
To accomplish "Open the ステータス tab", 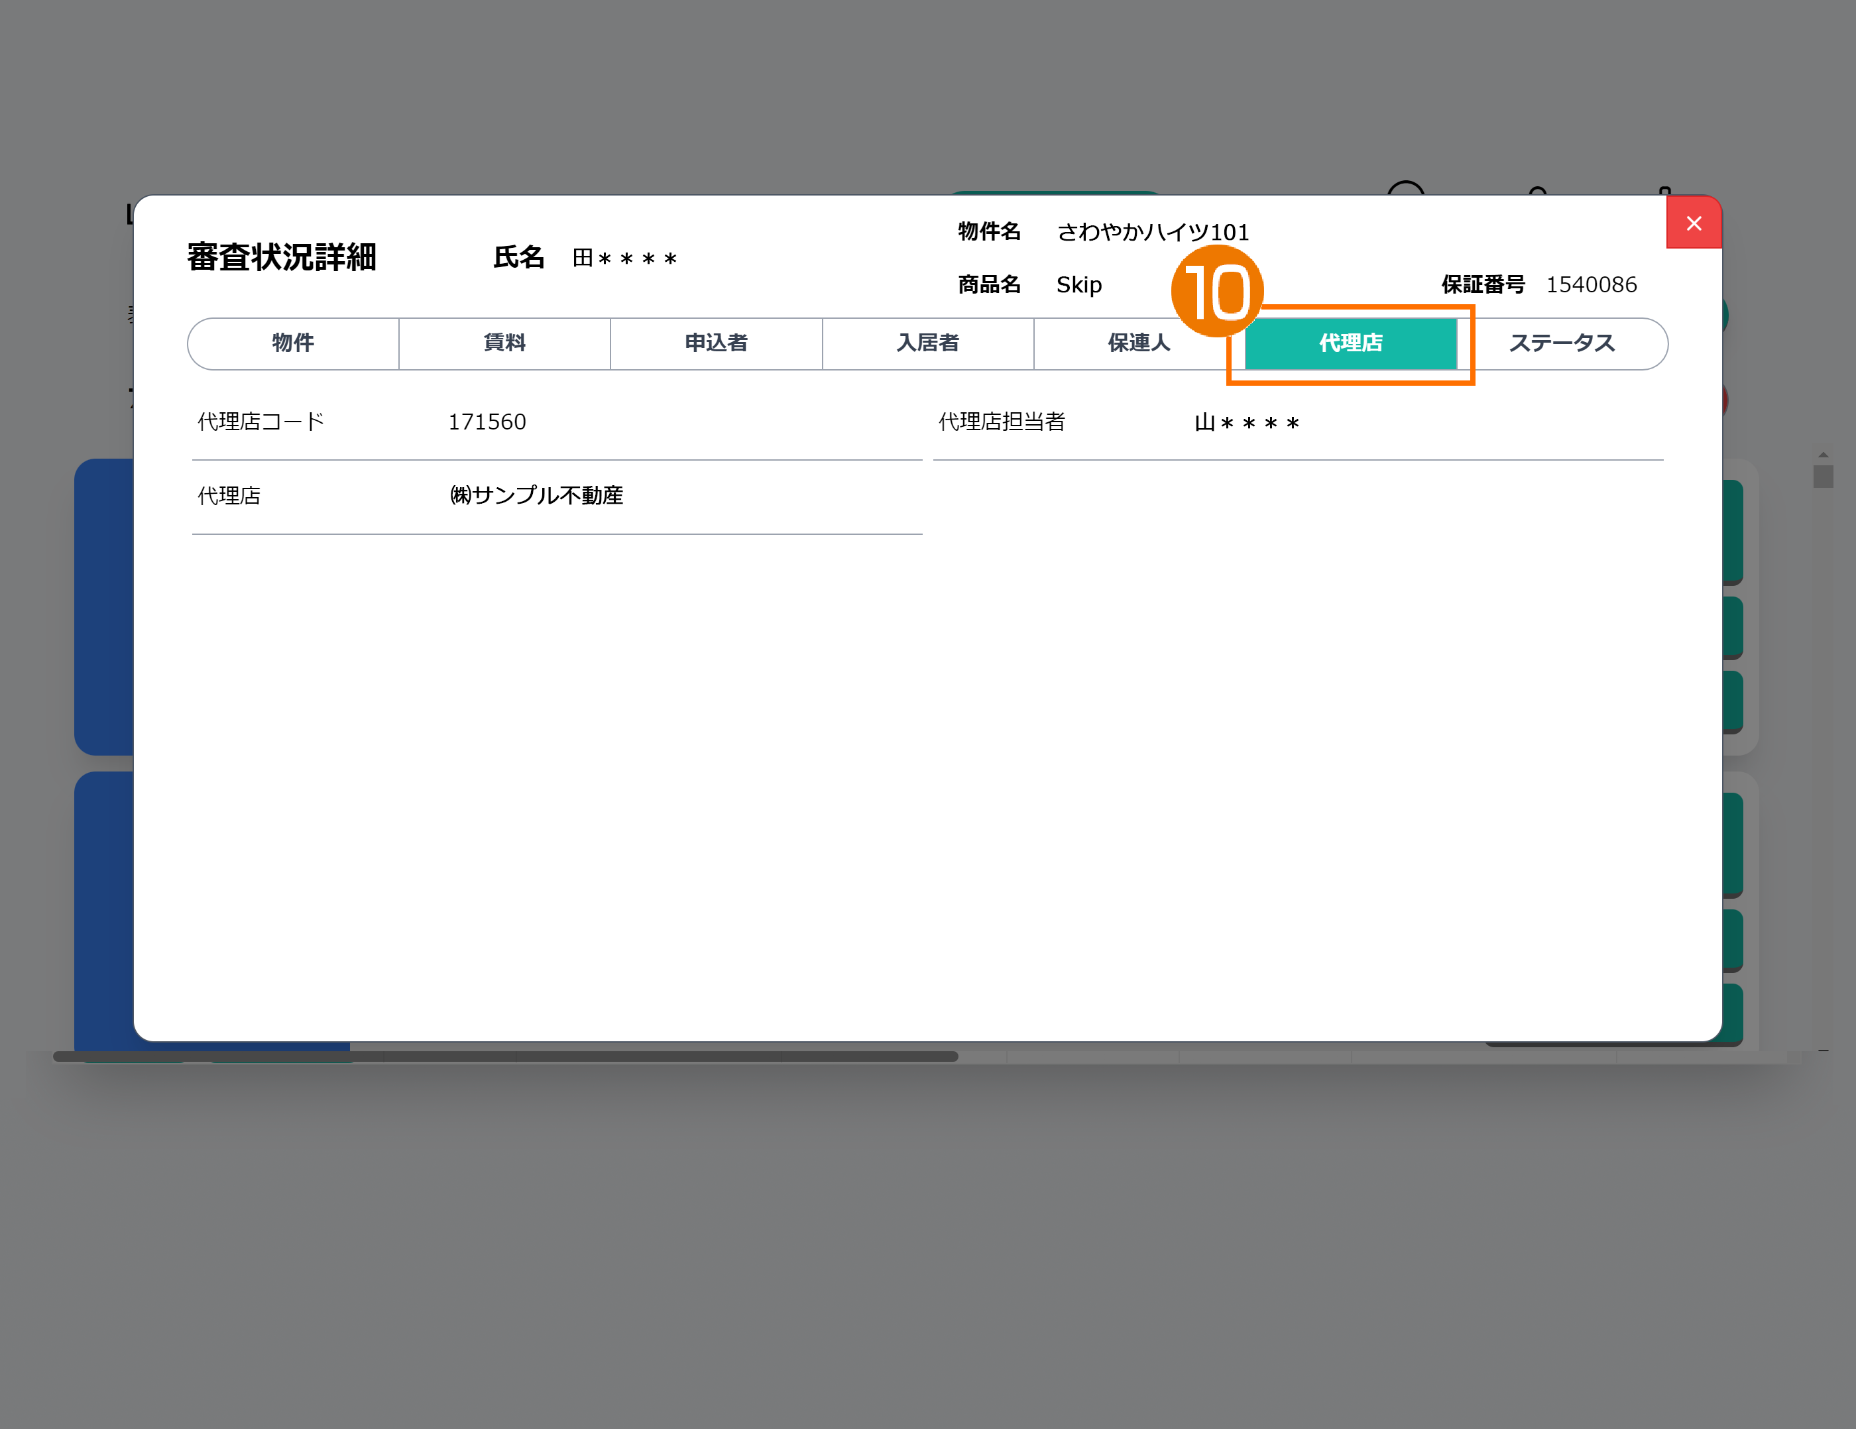I will pos(1561,343).
